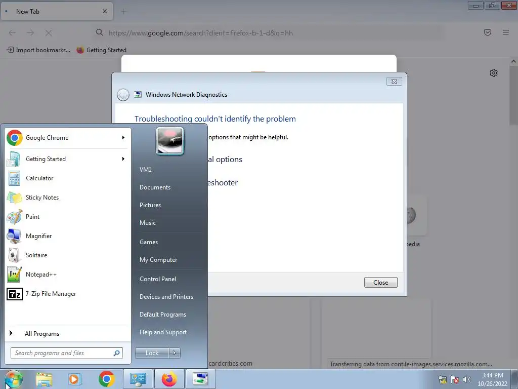The width and height of the screenshot is (518, 389).
Task: Open Notepad++ editor
Action: tap(68, 275)
